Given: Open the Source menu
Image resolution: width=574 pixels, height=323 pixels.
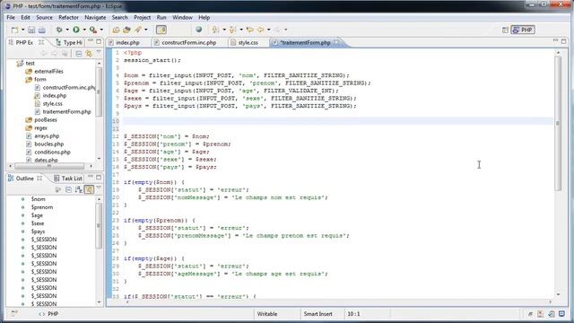Looking at the screenshot, I should [x=44, y=17].
